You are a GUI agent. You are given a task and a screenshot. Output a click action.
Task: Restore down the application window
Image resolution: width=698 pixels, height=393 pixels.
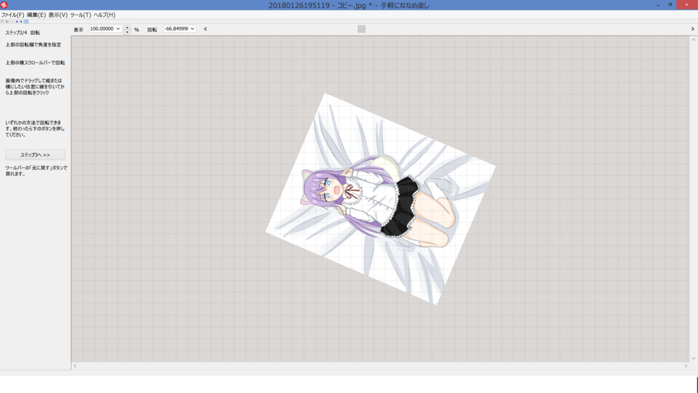pos(670,5)
